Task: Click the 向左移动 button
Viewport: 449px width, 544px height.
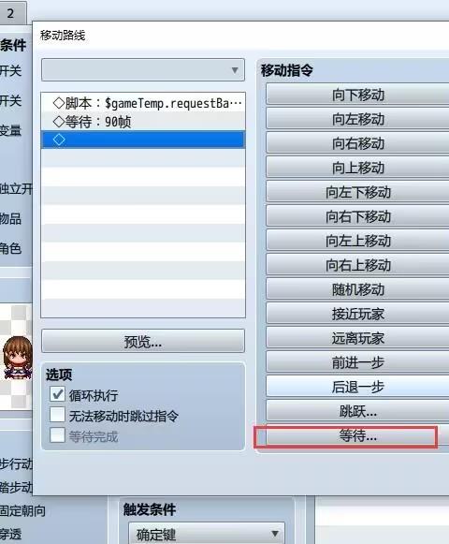Action: point(358,119)
